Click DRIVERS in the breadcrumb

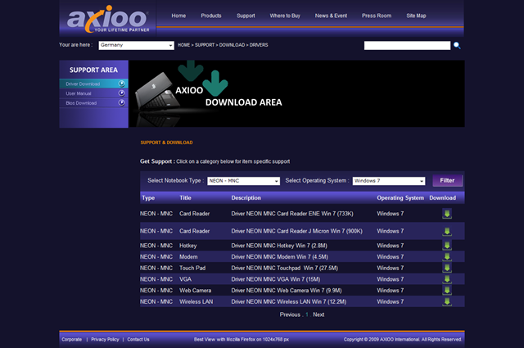(x=259, y=45)
